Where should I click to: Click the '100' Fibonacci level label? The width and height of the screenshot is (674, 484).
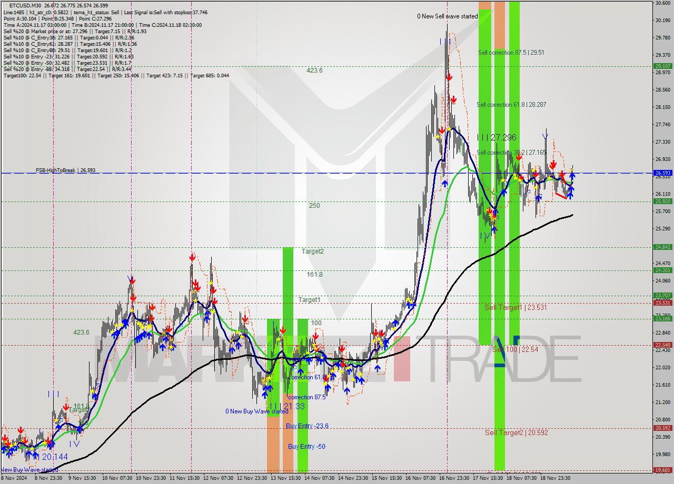click(316, 323)
